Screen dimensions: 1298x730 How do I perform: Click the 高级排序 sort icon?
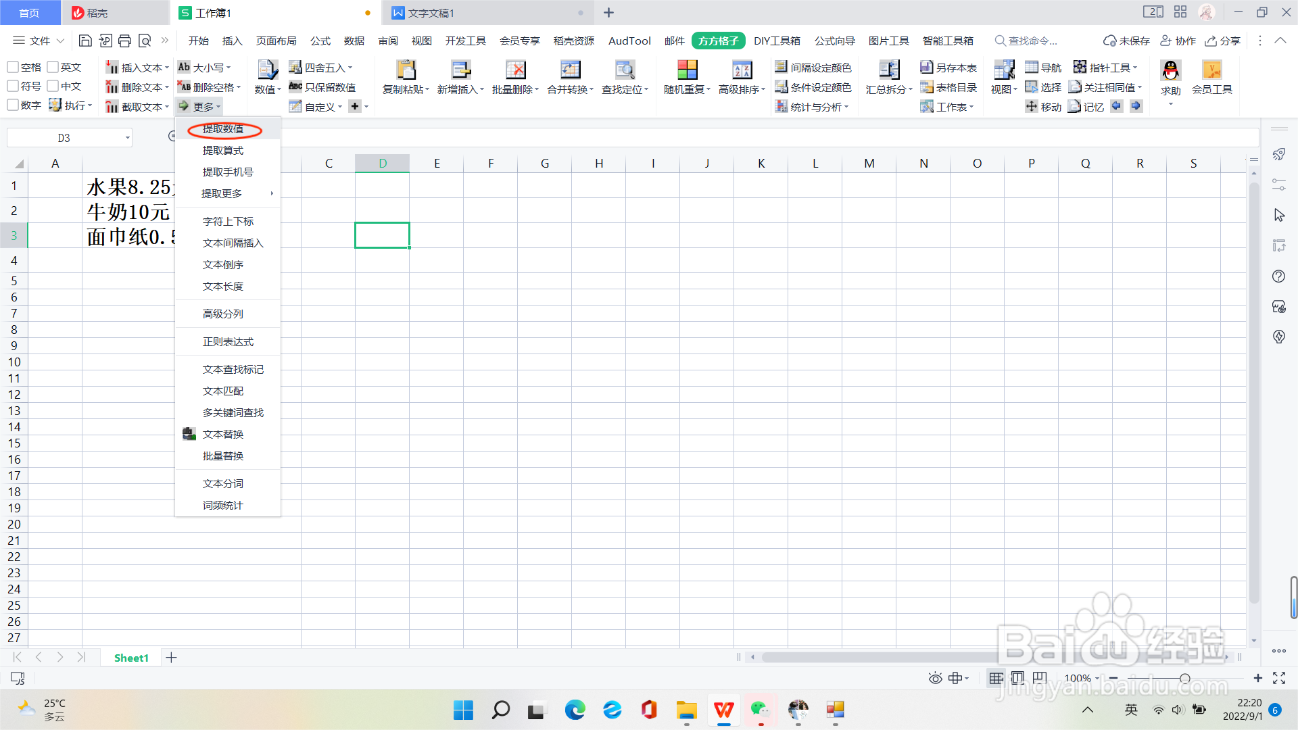pos(742,70)
